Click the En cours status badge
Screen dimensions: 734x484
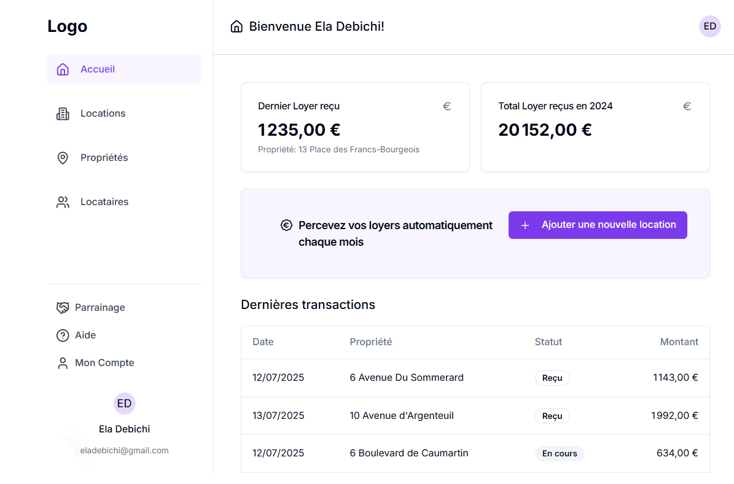(560, 453)
